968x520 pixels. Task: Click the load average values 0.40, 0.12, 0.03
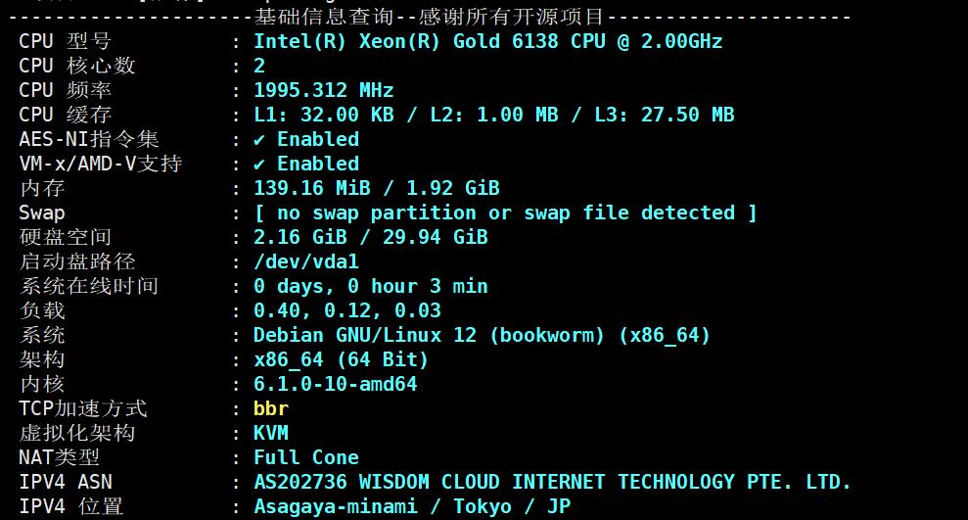tap(346, 310)
